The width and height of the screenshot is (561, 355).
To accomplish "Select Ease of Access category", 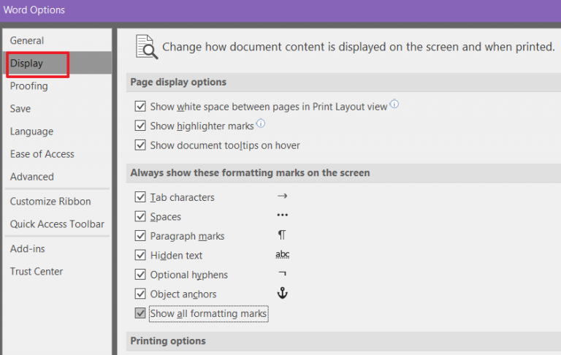I will pos(57,154).
